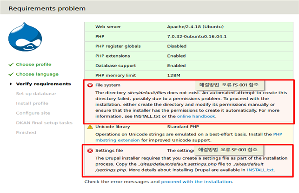
Task: Click the Unicode library warning triangle icon
Action: click(x=90, y=127)
